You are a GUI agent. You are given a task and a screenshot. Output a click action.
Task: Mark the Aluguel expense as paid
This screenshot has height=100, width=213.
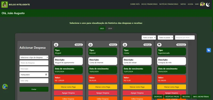pos(68,87)
